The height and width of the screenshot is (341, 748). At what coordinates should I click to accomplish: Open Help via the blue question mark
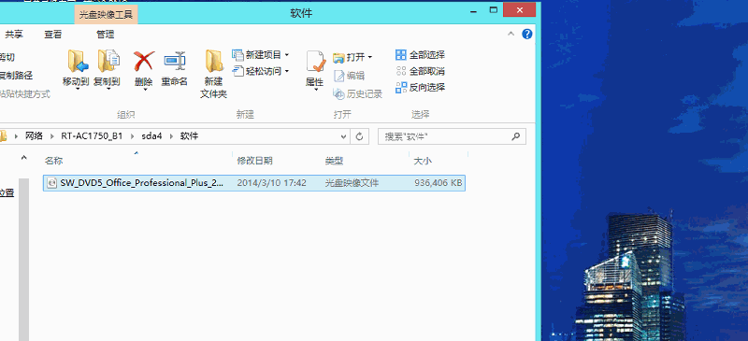pos(527,34)
